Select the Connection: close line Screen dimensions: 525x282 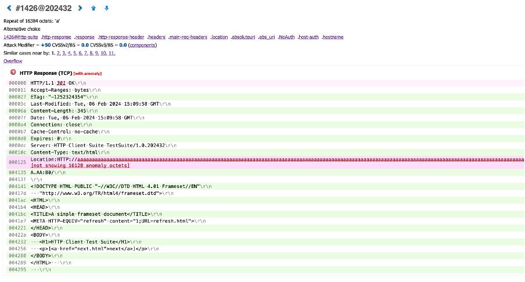click(x=265, y=125)
